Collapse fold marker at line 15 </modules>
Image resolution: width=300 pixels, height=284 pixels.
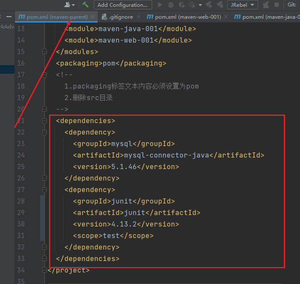point(44,52)
